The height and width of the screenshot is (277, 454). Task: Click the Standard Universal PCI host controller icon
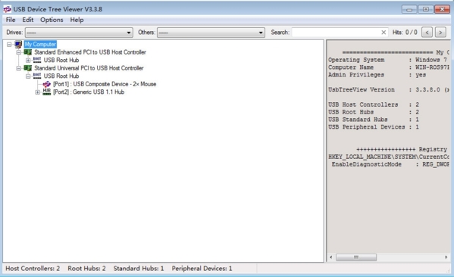(27, 68)
